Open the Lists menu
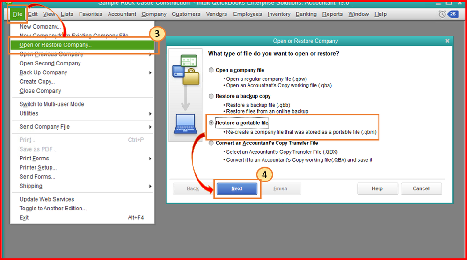This screenshot has height=260, width=467. coord(67,14)
